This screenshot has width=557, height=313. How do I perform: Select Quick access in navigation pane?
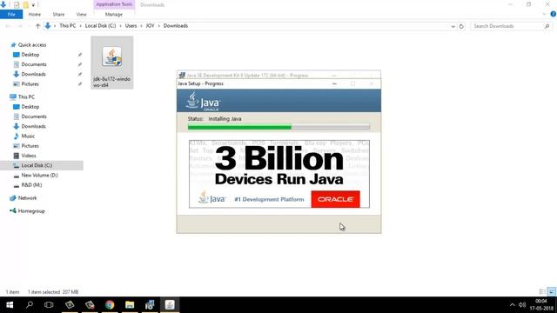[32, 44]
